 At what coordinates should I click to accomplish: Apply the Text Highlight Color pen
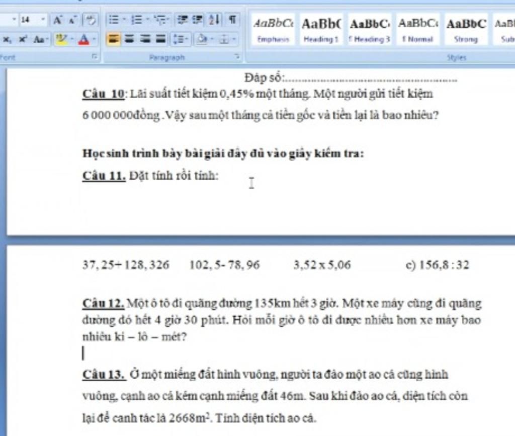(61, 39)
